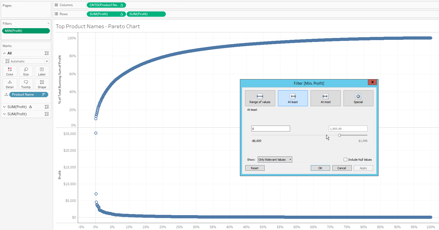
Task: Click the At least slider handle
Action: [339, 135]
